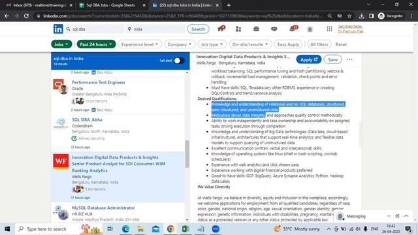Screen dimensions: 418x235
Task: Click the browser reload icon
Action: point(26,16)
